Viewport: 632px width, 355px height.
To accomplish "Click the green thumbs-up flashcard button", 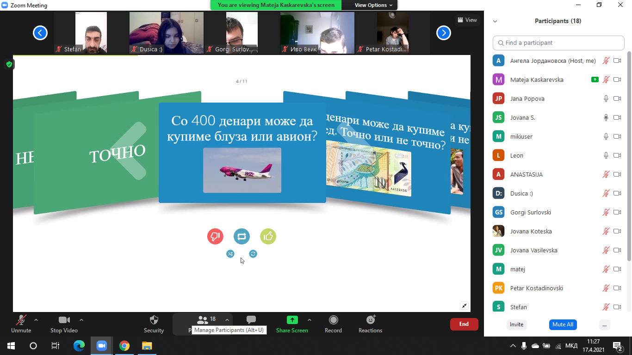I will point(268,237).
